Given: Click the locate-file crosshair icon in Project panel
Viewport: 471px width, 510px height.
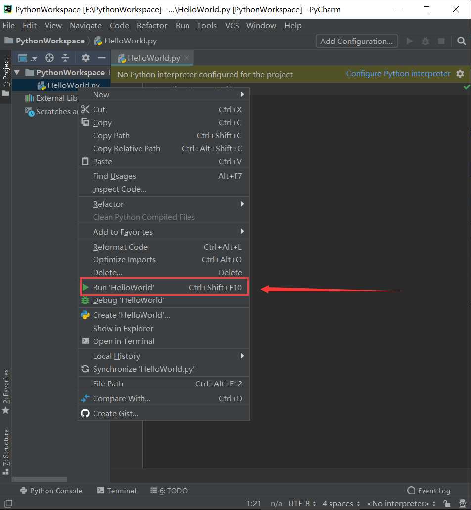Looking at the screenshot, I should 49,58.
